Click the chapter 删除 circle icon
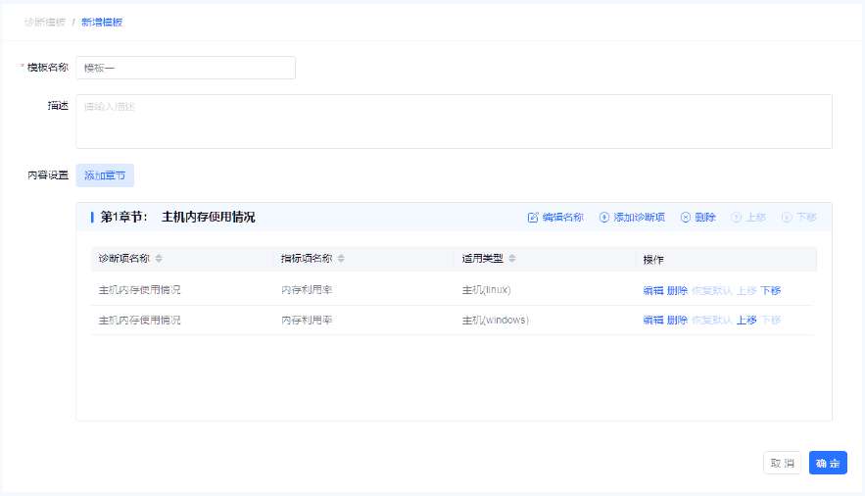 pos(686,218)
